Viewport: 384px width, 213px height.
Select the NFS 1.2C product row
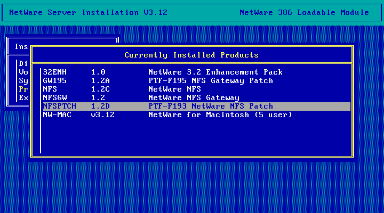[x=196, y=89]
